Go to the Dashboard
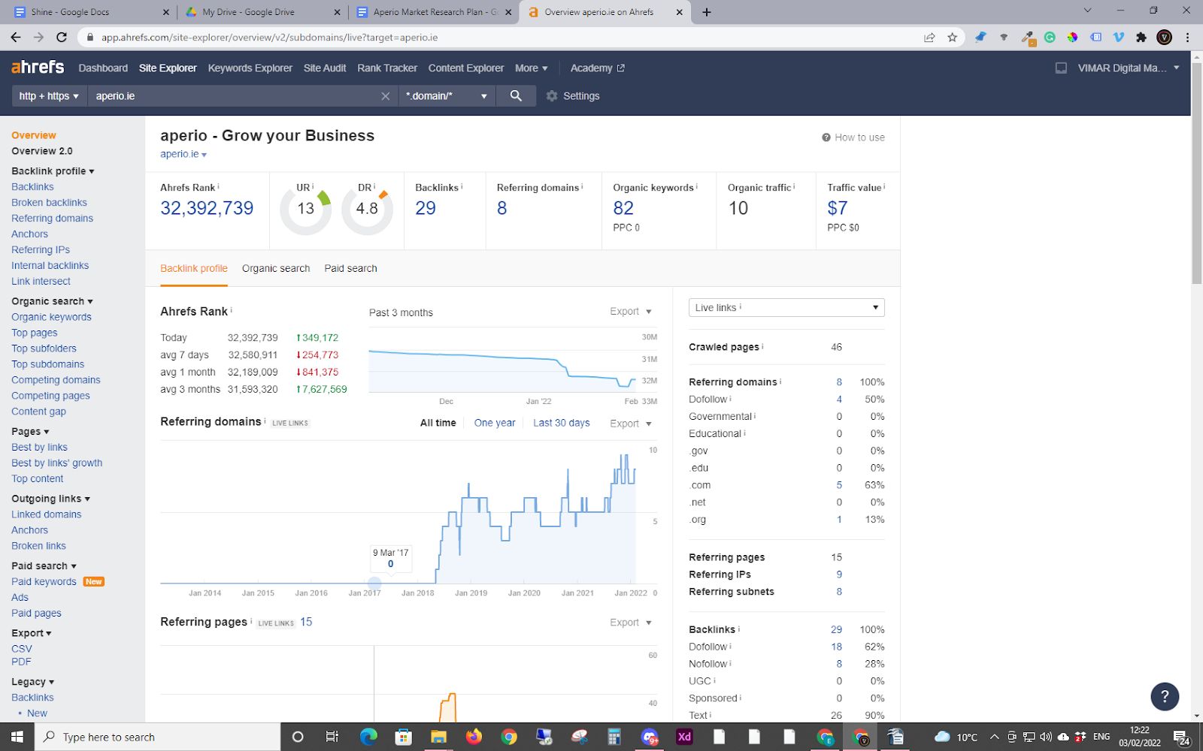1203x751 pixels. pos(103,68)
